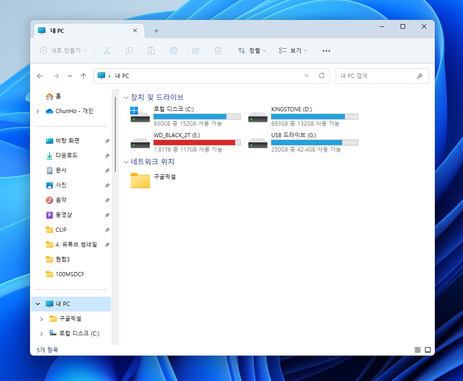Click '893GB 중 132GB 사용 가능' text
The width and height of the screenshot is (463, 381).
point(305,124)
